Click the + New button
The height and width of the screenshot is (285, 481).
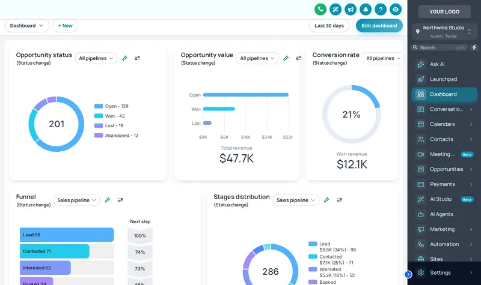pos(66,26)
